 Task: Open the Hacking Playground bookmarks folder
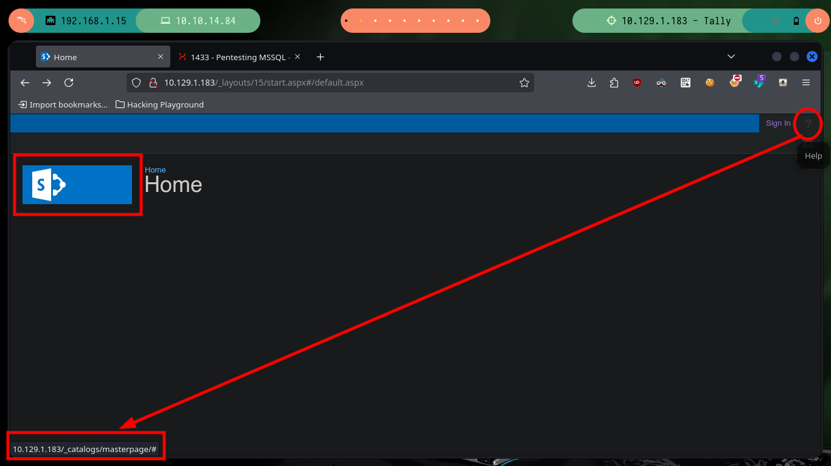click(160, 105)
